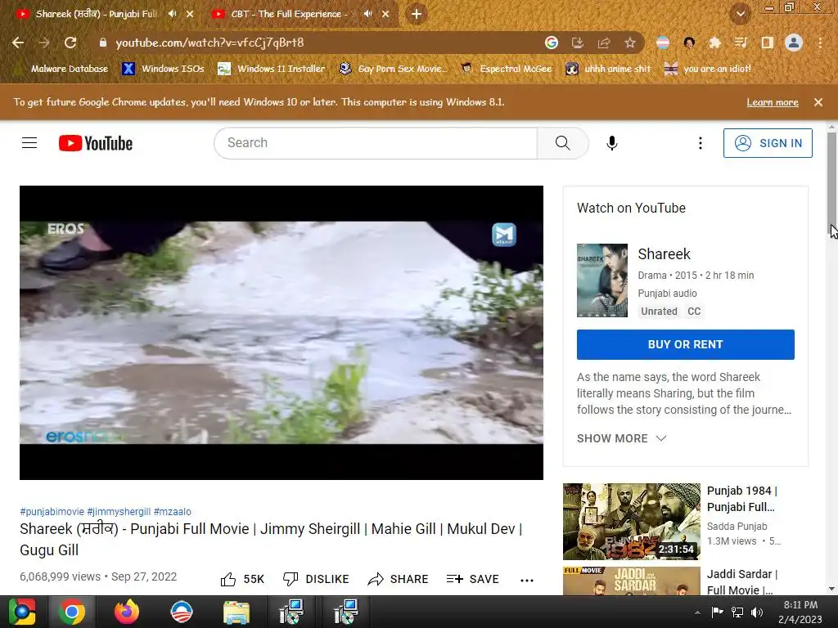Image resolution: width=838 pixels, height=628 pixels.
Task: Click the video player area
Action: 282,333
